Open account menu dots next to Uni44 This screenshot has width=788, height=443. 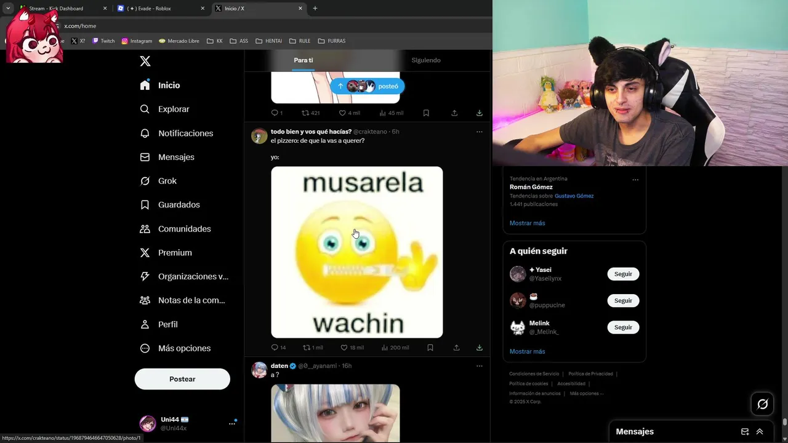232,423
